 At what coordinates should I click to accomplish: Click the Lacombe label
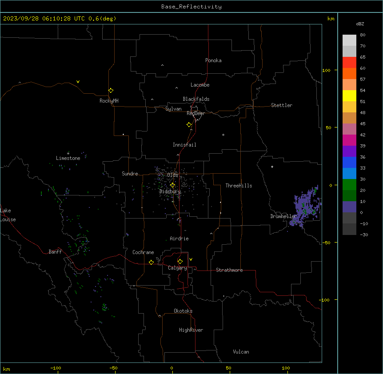click(200, 85)
